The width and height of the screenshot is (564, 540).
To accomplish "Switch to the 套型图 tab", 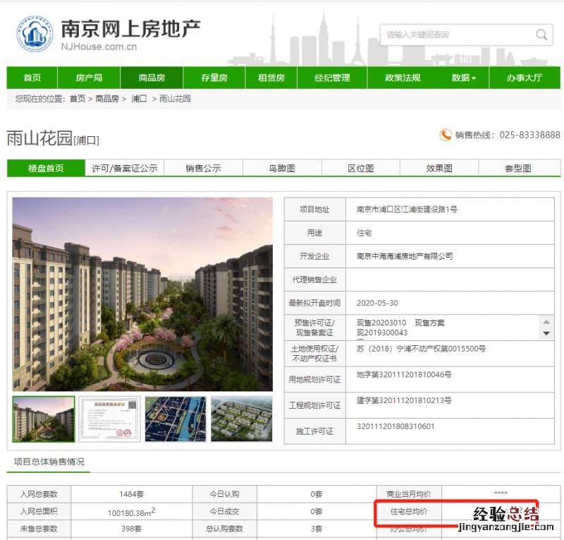I will (518, 168).
